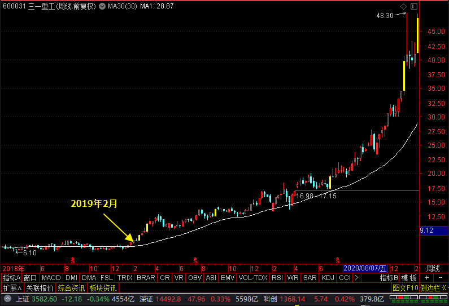This screenshot has height=306, width=449.
Task: Select the KDJ indicator tab
Action: (328, 278)
